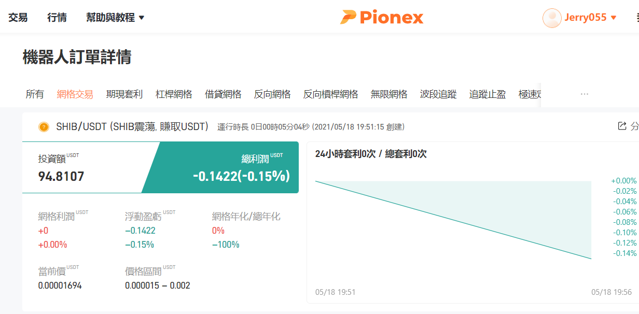
Task: Click the Pionex logo
Action: tap(382, 17)
